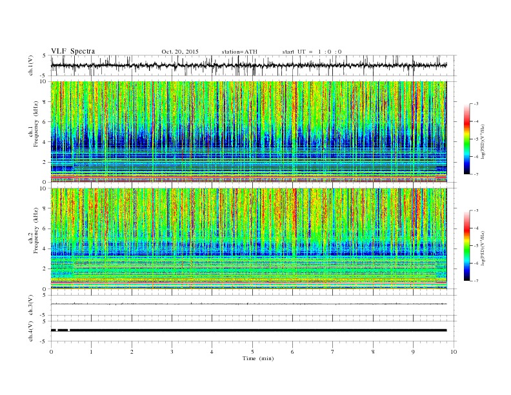
Task: Click the "8" tick on the time axis
Action: [x=373, y=352]
